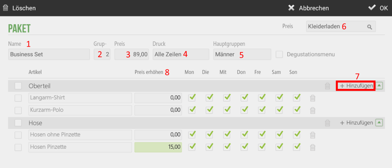The image size is (392, 168).
Task: Collapse the Oberteil group with arrow button
Action: (379, 86)
